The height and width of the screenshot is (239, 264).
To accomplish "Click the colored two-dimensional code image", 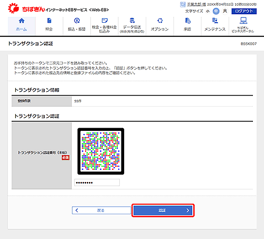I will (101, 151).
